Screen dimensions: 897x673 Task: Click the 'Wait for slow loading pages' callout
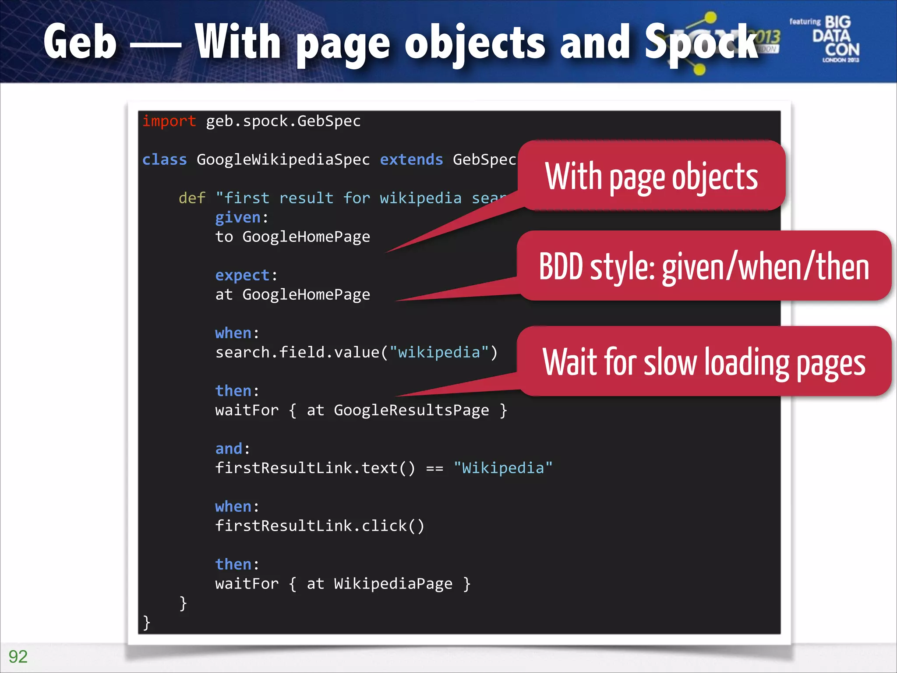click(x=704, y=361)
